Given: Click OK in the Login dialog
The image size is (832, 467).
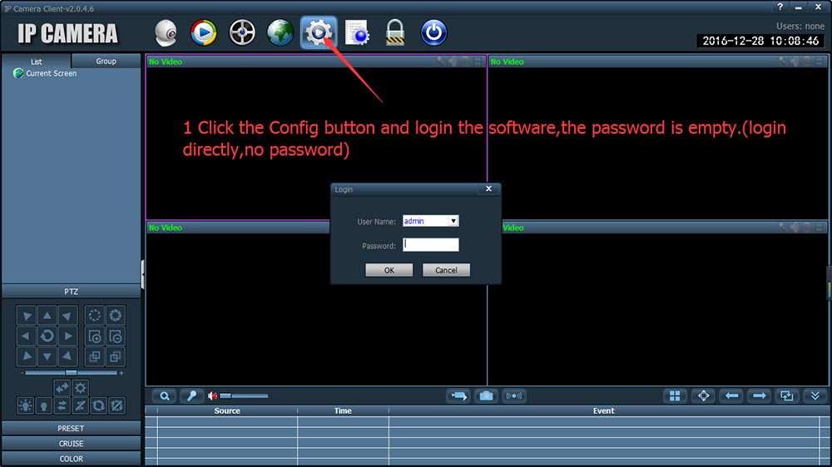Looking at the screenshot, I should [389, 270].
